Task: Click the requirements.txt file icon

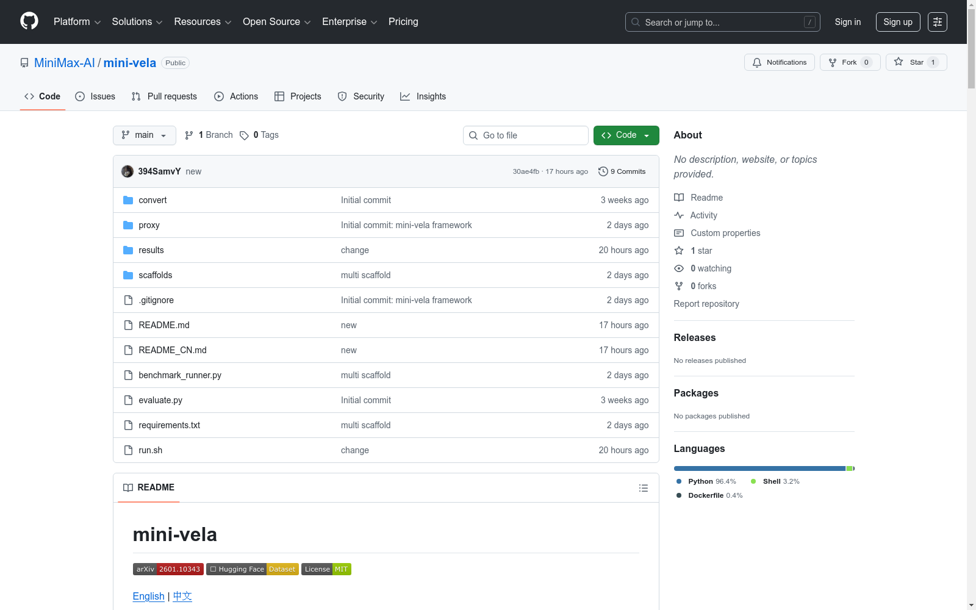Action: coord(128,425)
